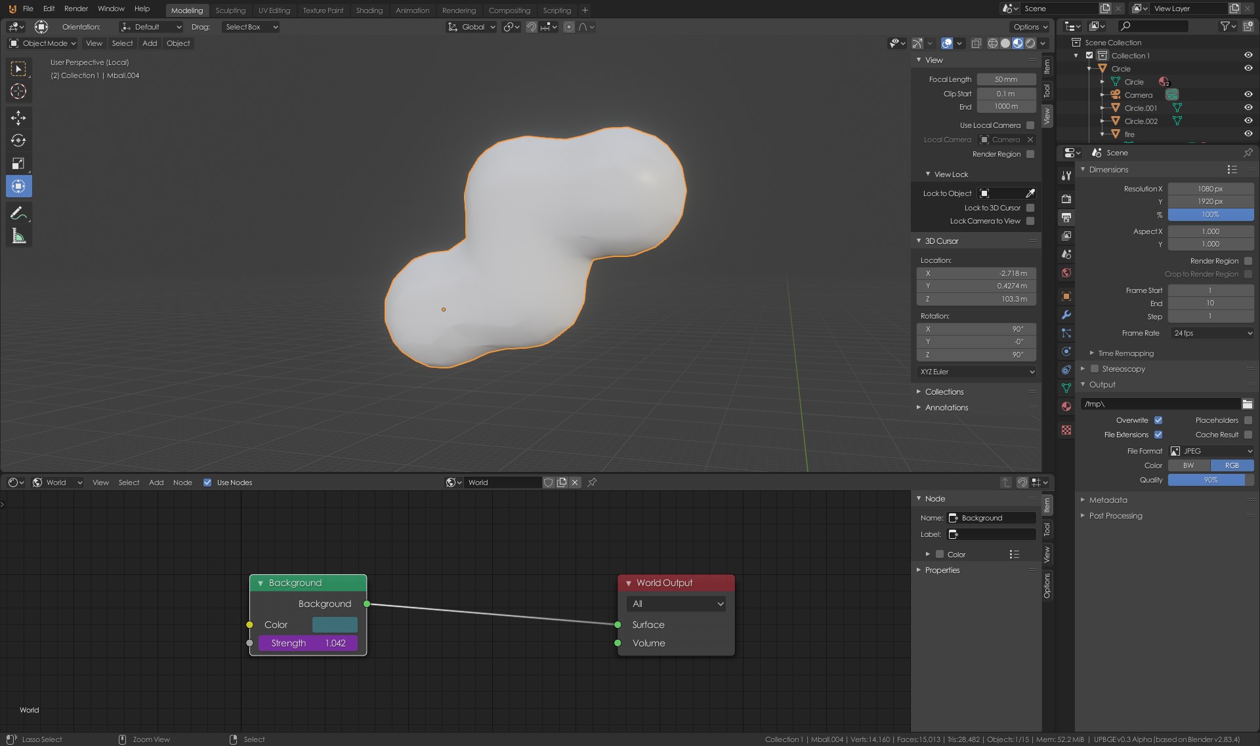1260x746 pixels.
Task: Open viewport Options popover button
Action: 1030,27
